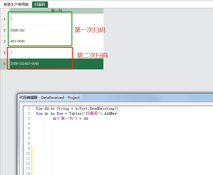Viewport: 213px width, 175px height.
Task: Click code line 2 with Tables AddNew
Action: (76, 114)
